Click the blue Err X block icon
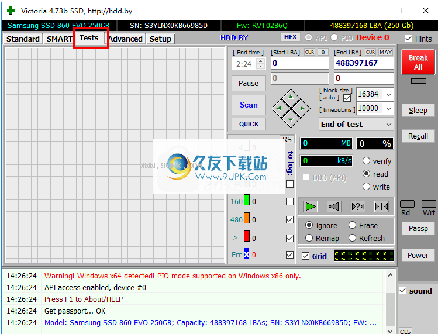This screenshot has width=438, height=334. (246, 254)
